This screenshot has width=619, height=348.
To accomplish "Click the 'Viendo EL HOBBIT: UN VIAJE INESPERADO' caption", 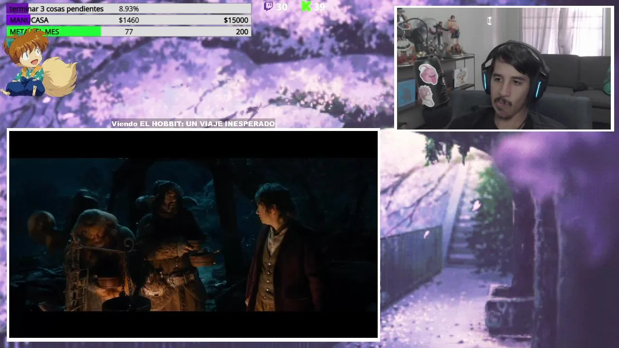I will [193, 124].
